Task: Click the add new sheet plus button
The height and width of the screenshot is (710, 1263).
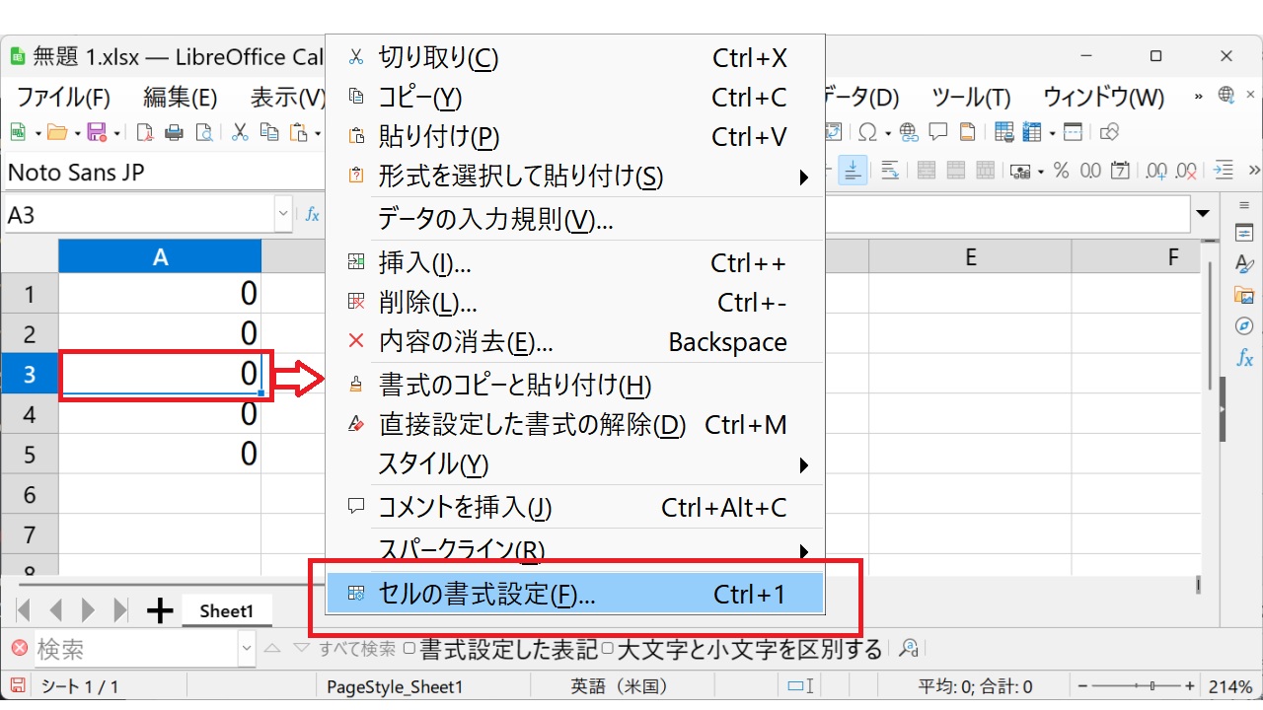Action: (x=159, y=611)
